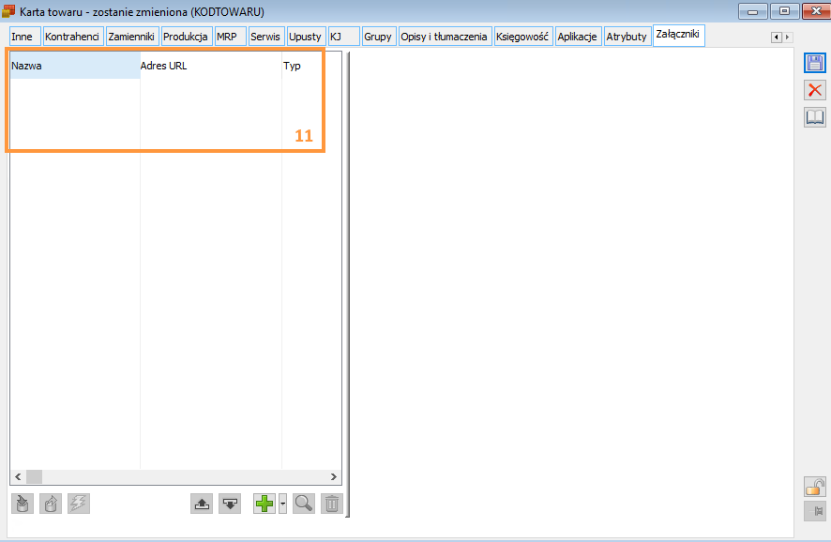Switch to the Kontrahenci tab

(72, 37)
